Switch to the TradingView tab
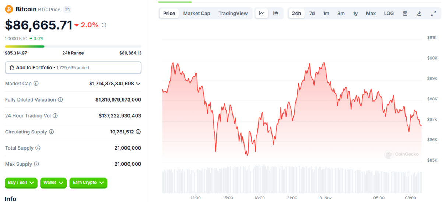 point(233,14)
